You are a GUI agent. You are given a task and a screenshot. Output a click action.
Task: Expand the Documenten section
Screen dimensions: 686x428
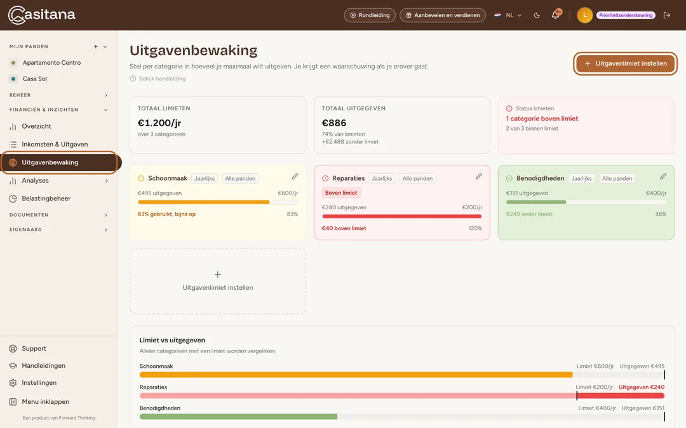pyautogui.click(x=58, y=215)
